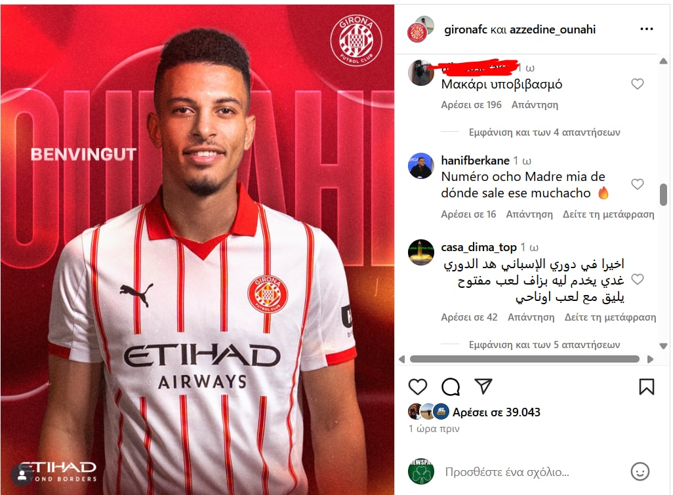Expand 'Εμφάνιση και των 4 απαντήσεων' replies
673x495 pixels.
point(544,132)
